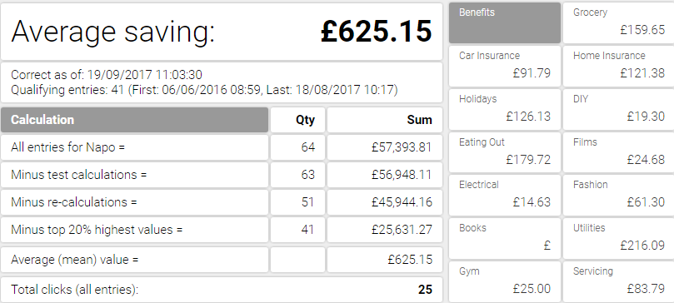Image resolution: width=674 pixels, height=303 pixels.
Task: Open the Holidays savings tile
Action: pyautogui.click(x=505, y=109)
